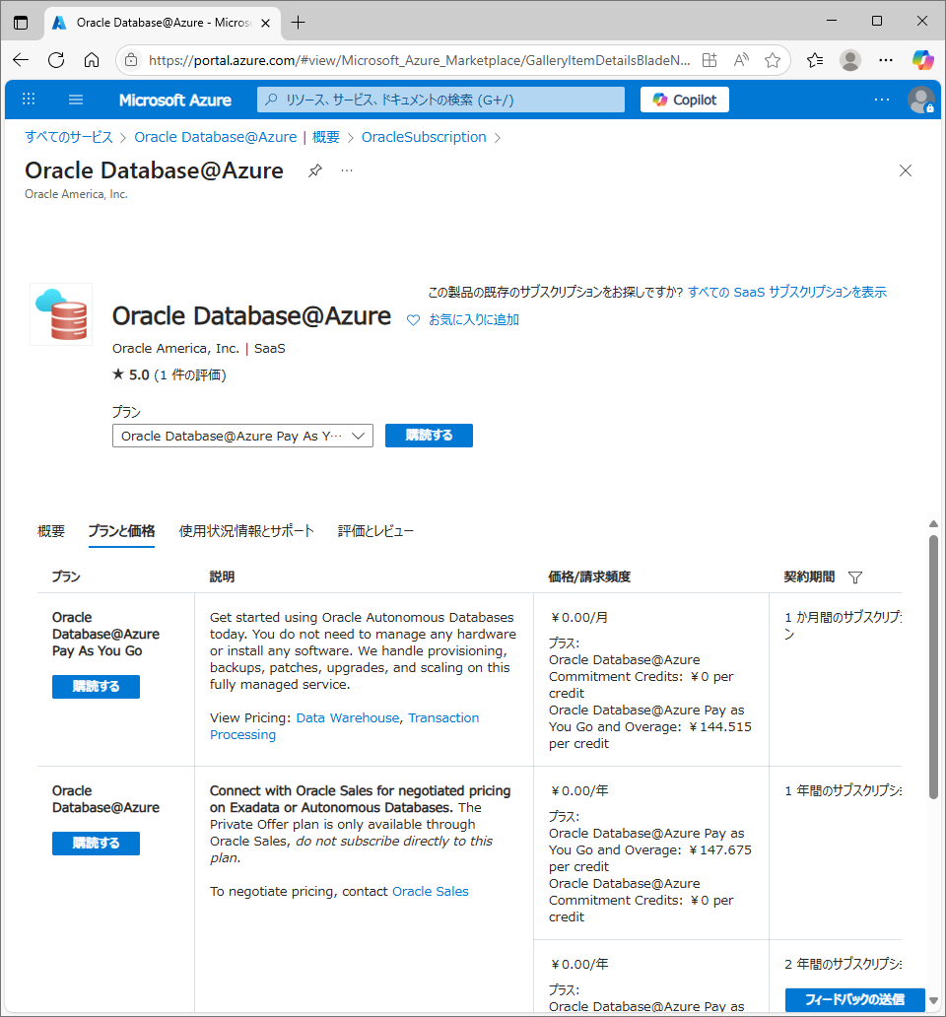This screenshot has height=1017, width=946.
Task: Click the Oracle Database@Azure product logo
Action: [x=61, y=314]
